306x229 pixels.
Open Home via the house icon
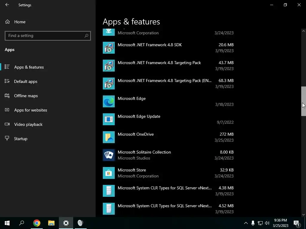pyautogui.click(x=7, y=21)
